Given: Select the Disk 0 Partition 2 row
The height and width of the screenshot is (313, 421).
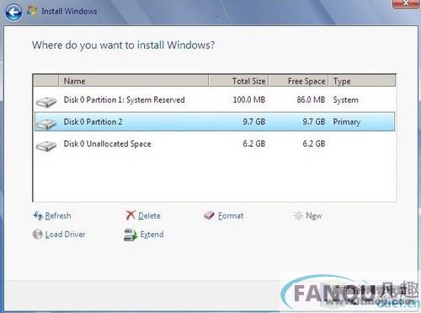Looking at the screenshot, I should click(x=215, y=121).
